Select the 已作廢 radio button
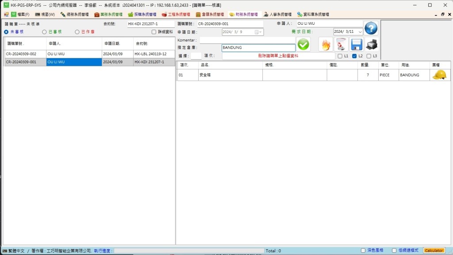 coord(77,32)
